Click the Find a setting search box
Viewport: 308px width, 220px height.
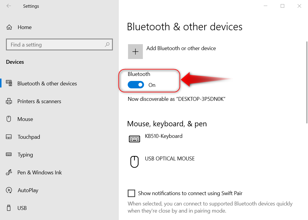click(x=56, y=45)
